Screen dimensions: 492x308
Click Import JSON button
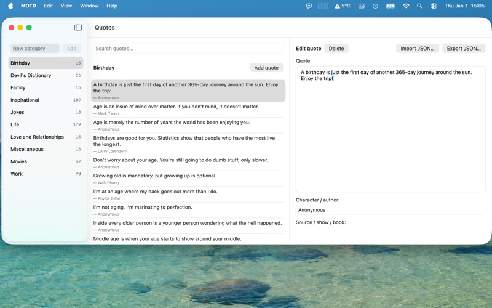(418, 49)
